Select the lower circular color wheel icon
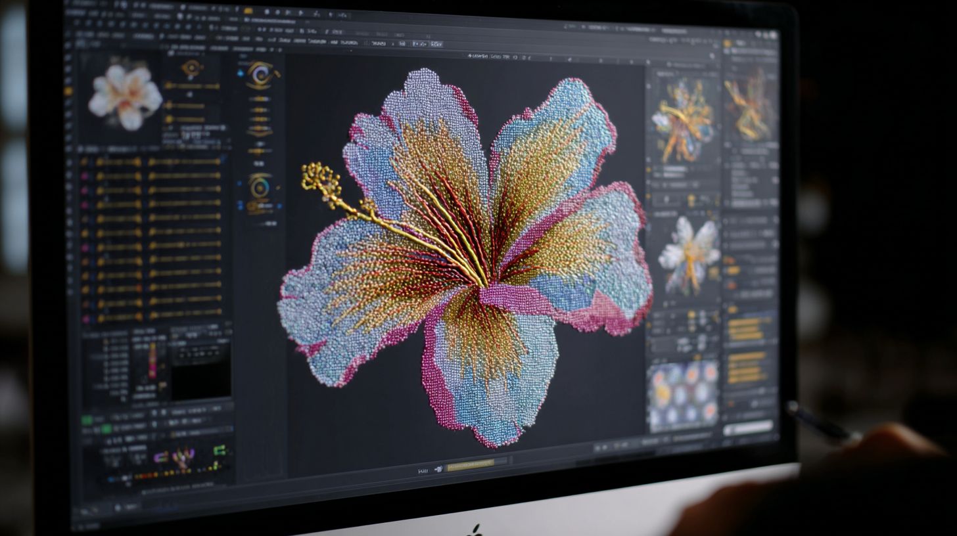Viewport: 957px width, 536px height. 260,186
